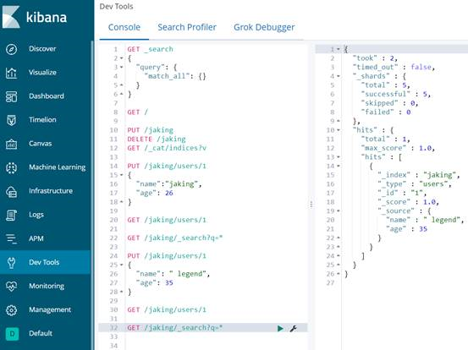Click the pane resize handle between editor and response
The height and width of the screenshot is (350, 468).
[311, 205]
